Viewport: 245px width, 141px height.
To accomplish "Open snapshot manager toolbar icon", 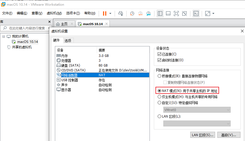I will point(148,13).
